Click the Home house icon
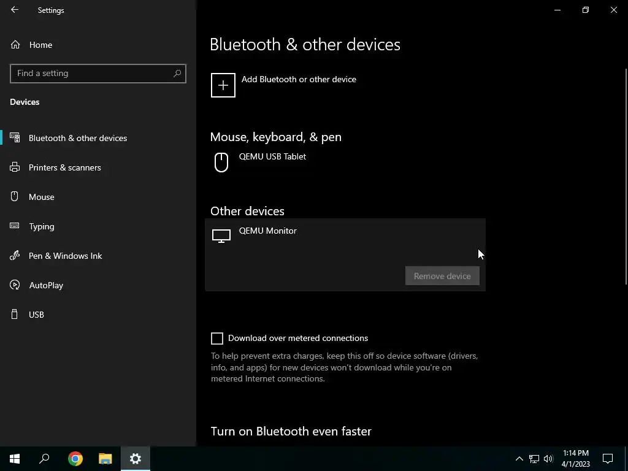Image resolution: width=628 pixels, height=471 pixels. pos(15,45)
